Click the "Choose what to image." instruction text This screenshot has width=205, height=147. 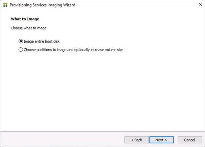pyautogui.click(x=29, y=28)
